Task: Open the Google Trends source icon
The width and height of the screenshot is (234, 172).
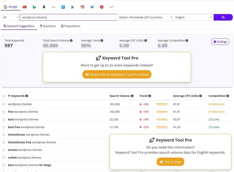Action: click(x=111, y=7)
